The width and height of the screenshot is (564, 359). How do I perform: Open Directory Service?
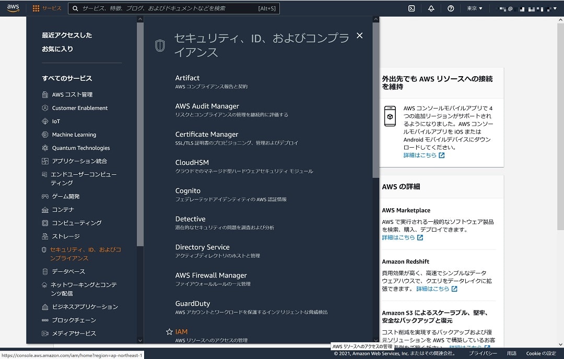pyautogui.click(x=202, y=247)
